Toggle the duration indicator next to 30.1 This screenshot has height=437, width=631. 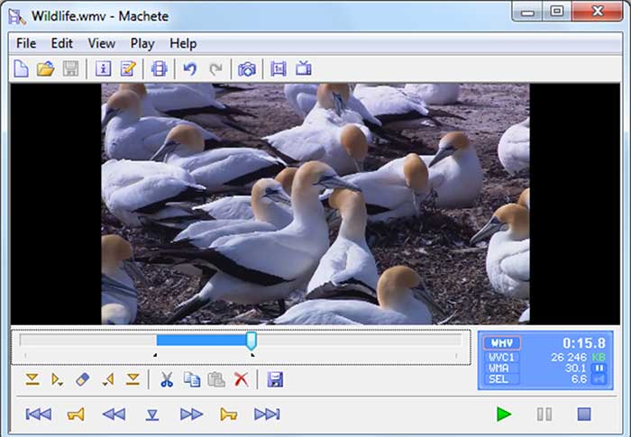pyautogui.click(x=599, y=369)
